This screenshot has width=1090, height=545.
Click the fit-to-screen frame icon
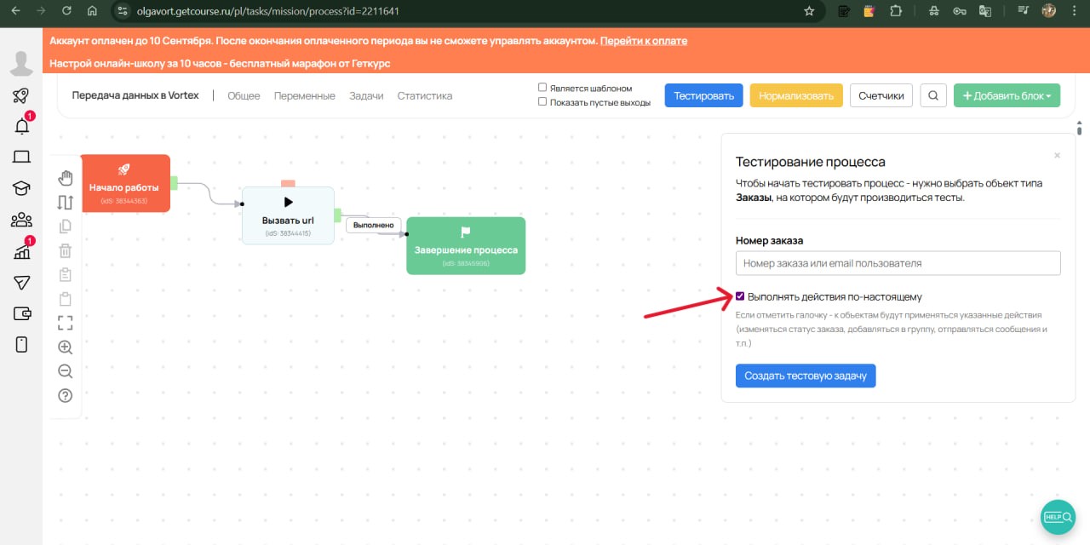coord(66,323)
